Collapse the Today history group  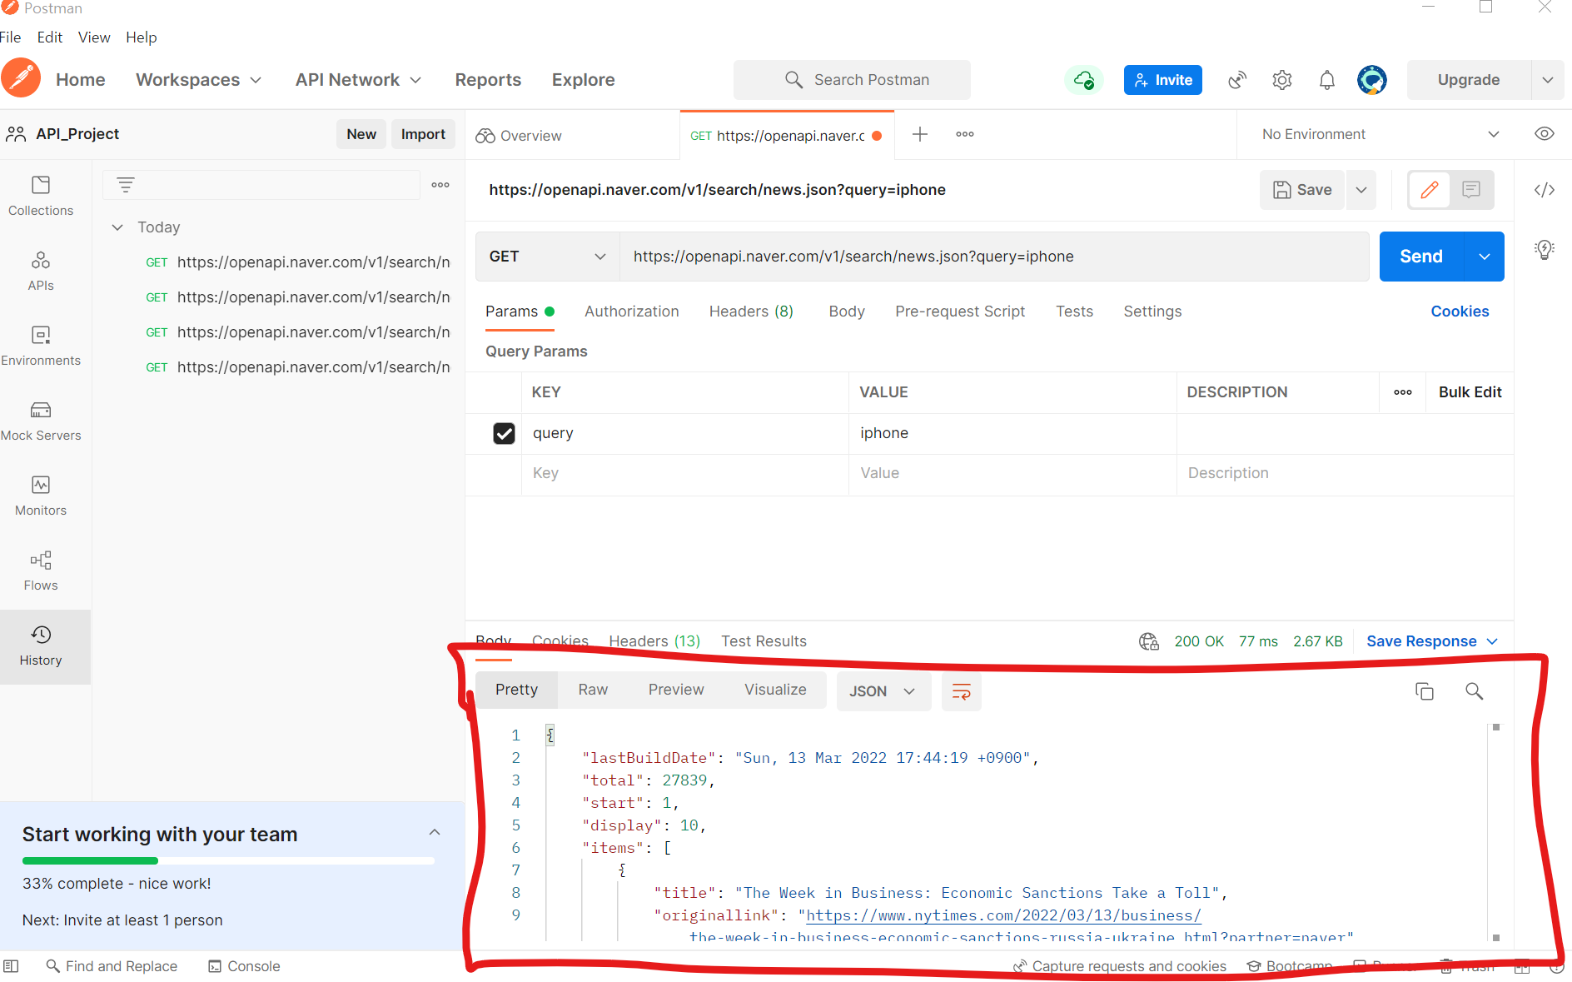(117, 227)
